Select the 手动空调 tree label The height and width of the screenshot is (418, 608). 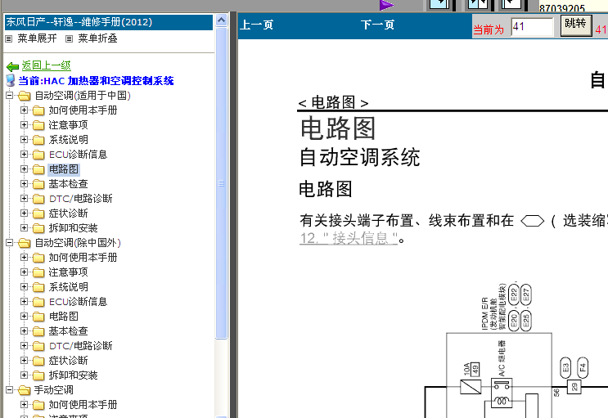53,390
